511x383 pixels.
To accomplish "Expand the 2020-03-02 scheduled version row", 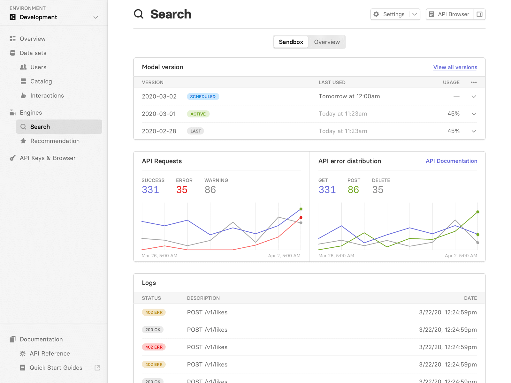I will pos(474,96).
